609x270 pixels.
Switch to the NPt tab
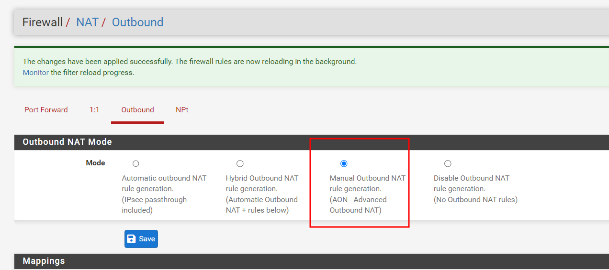(x=182, y=110)
